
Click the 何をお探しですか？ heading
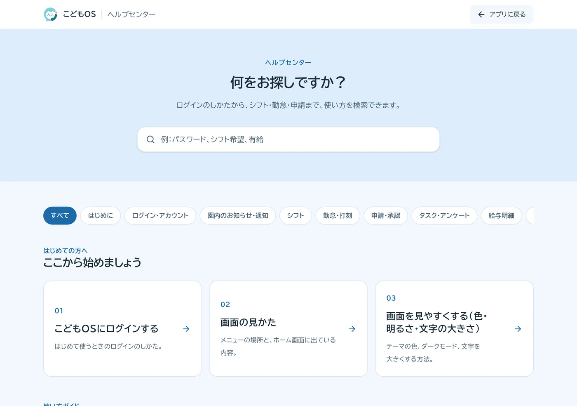[x=288, y=83]
